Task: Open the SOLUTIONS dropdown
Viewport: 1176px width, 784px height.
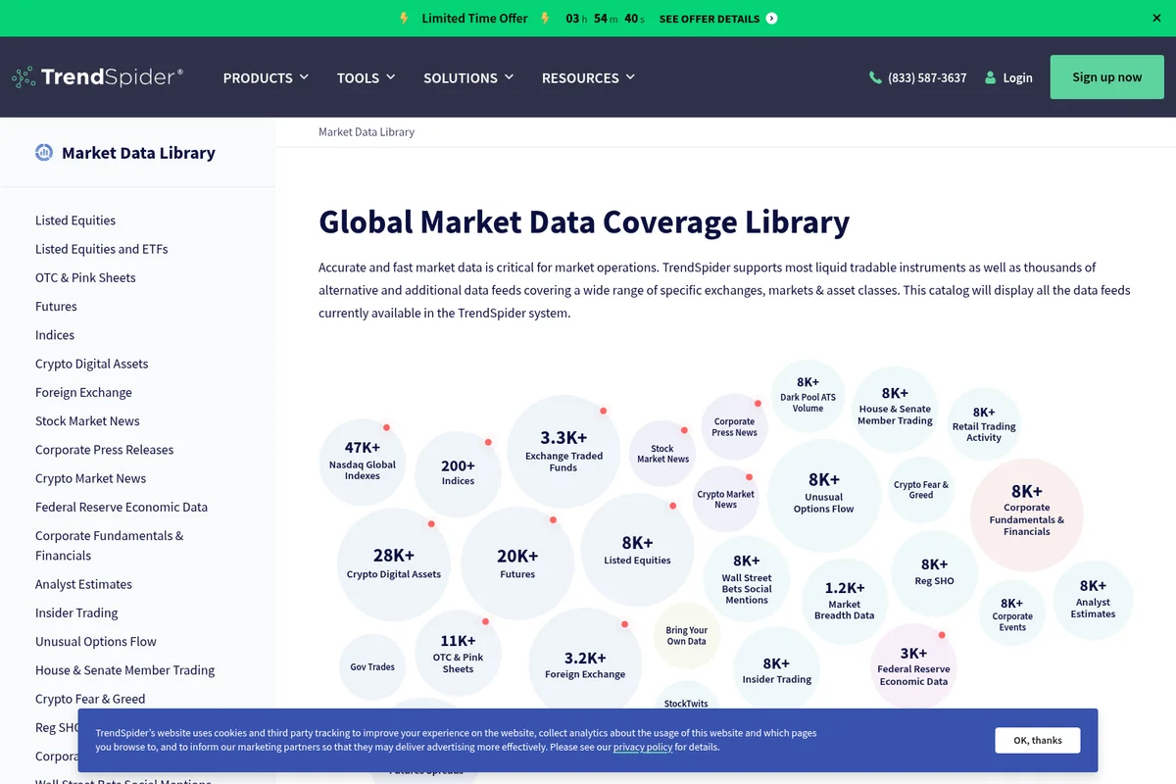Action: tap(468, 77)
